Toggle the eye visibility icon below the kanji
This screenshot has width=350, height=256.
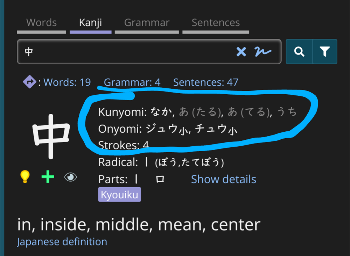coord(70,177)
